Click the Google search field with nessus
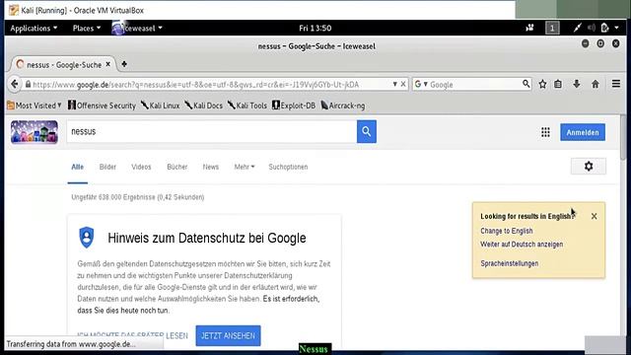631x355 pixels. [212, 131]
